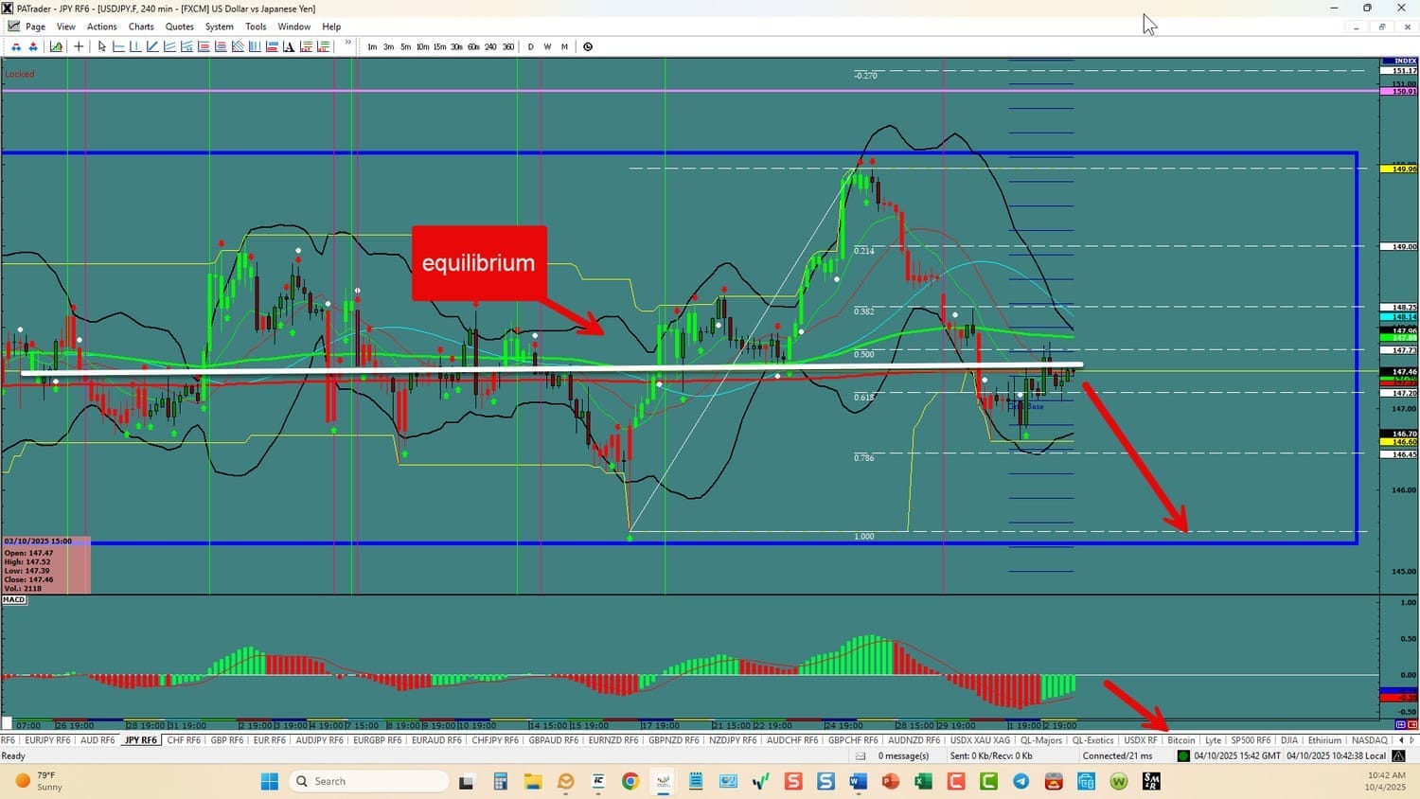Open the Charts menu

(x=141, y=27)
